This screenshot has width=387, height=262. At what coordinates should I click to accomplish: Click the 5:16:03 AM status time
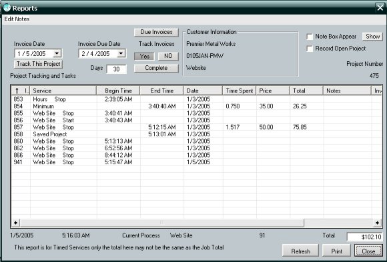[76, 235]
